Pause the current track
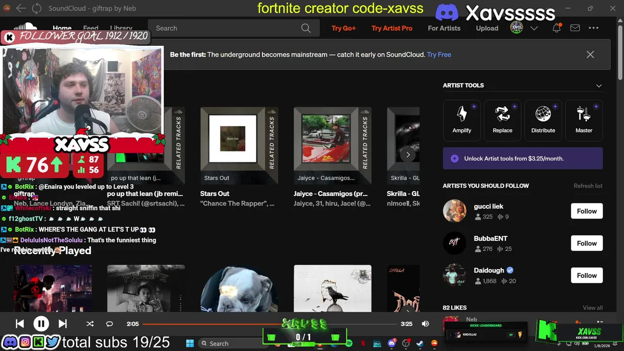The height and width of the screenshot is (351, 624). click(41, 324)
